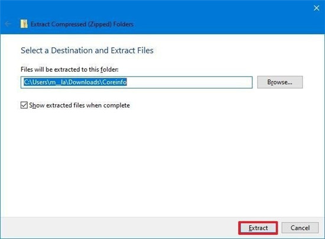
Task: Select the 'C:\Users' portion of path
Action: 35,82
